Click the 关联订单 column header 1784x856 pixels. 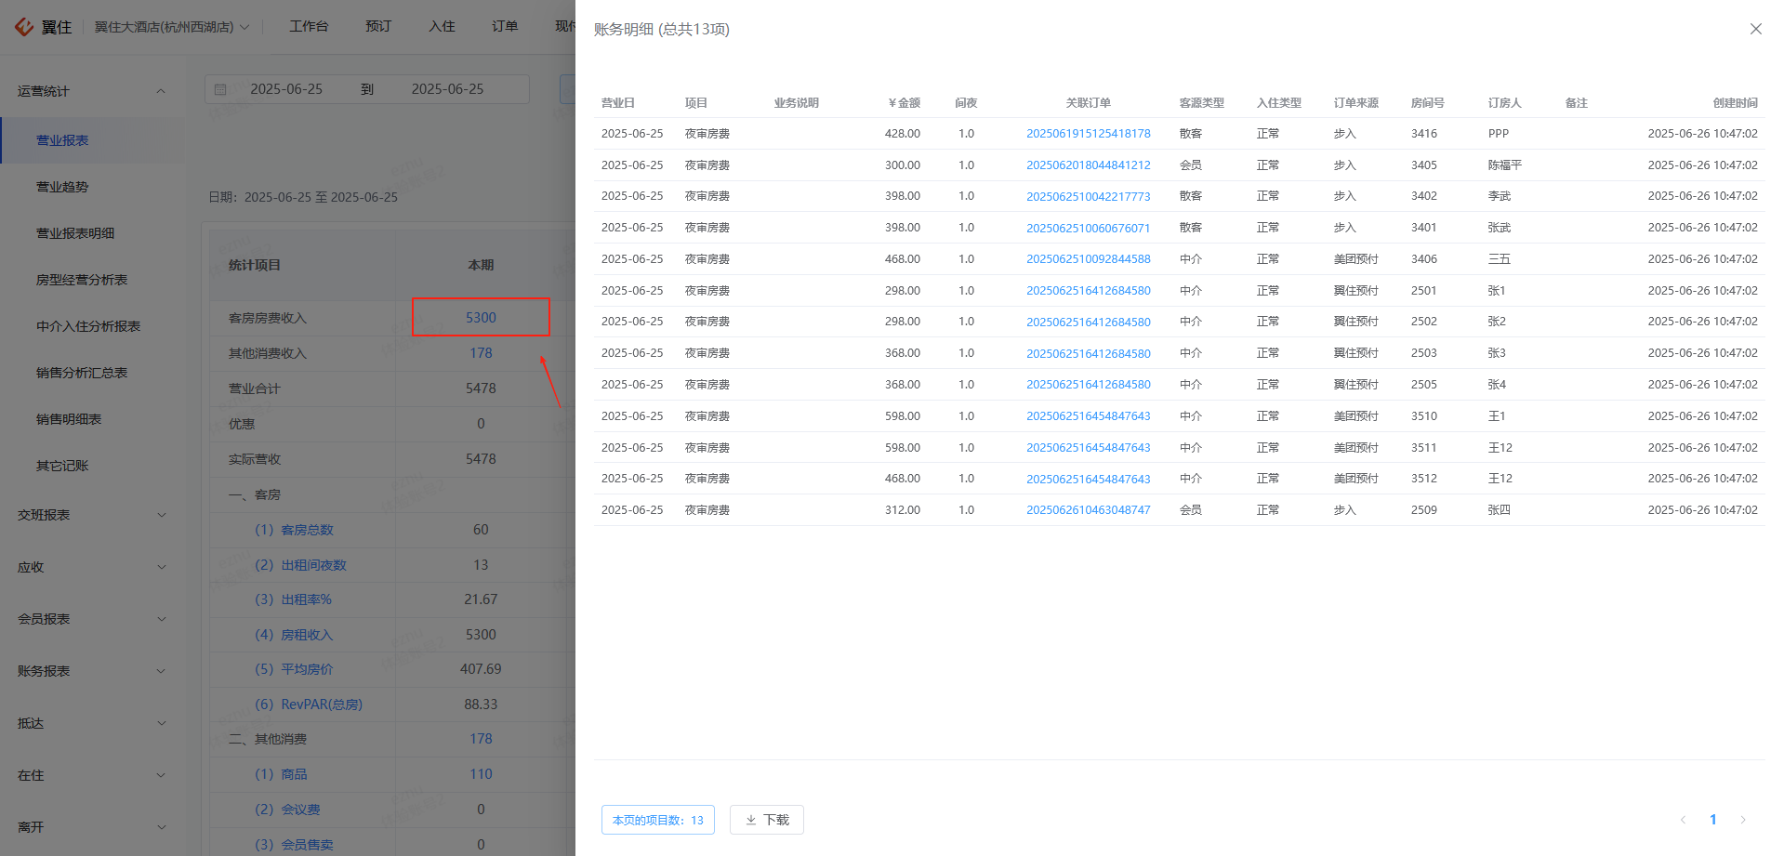tap(1088, 103)
